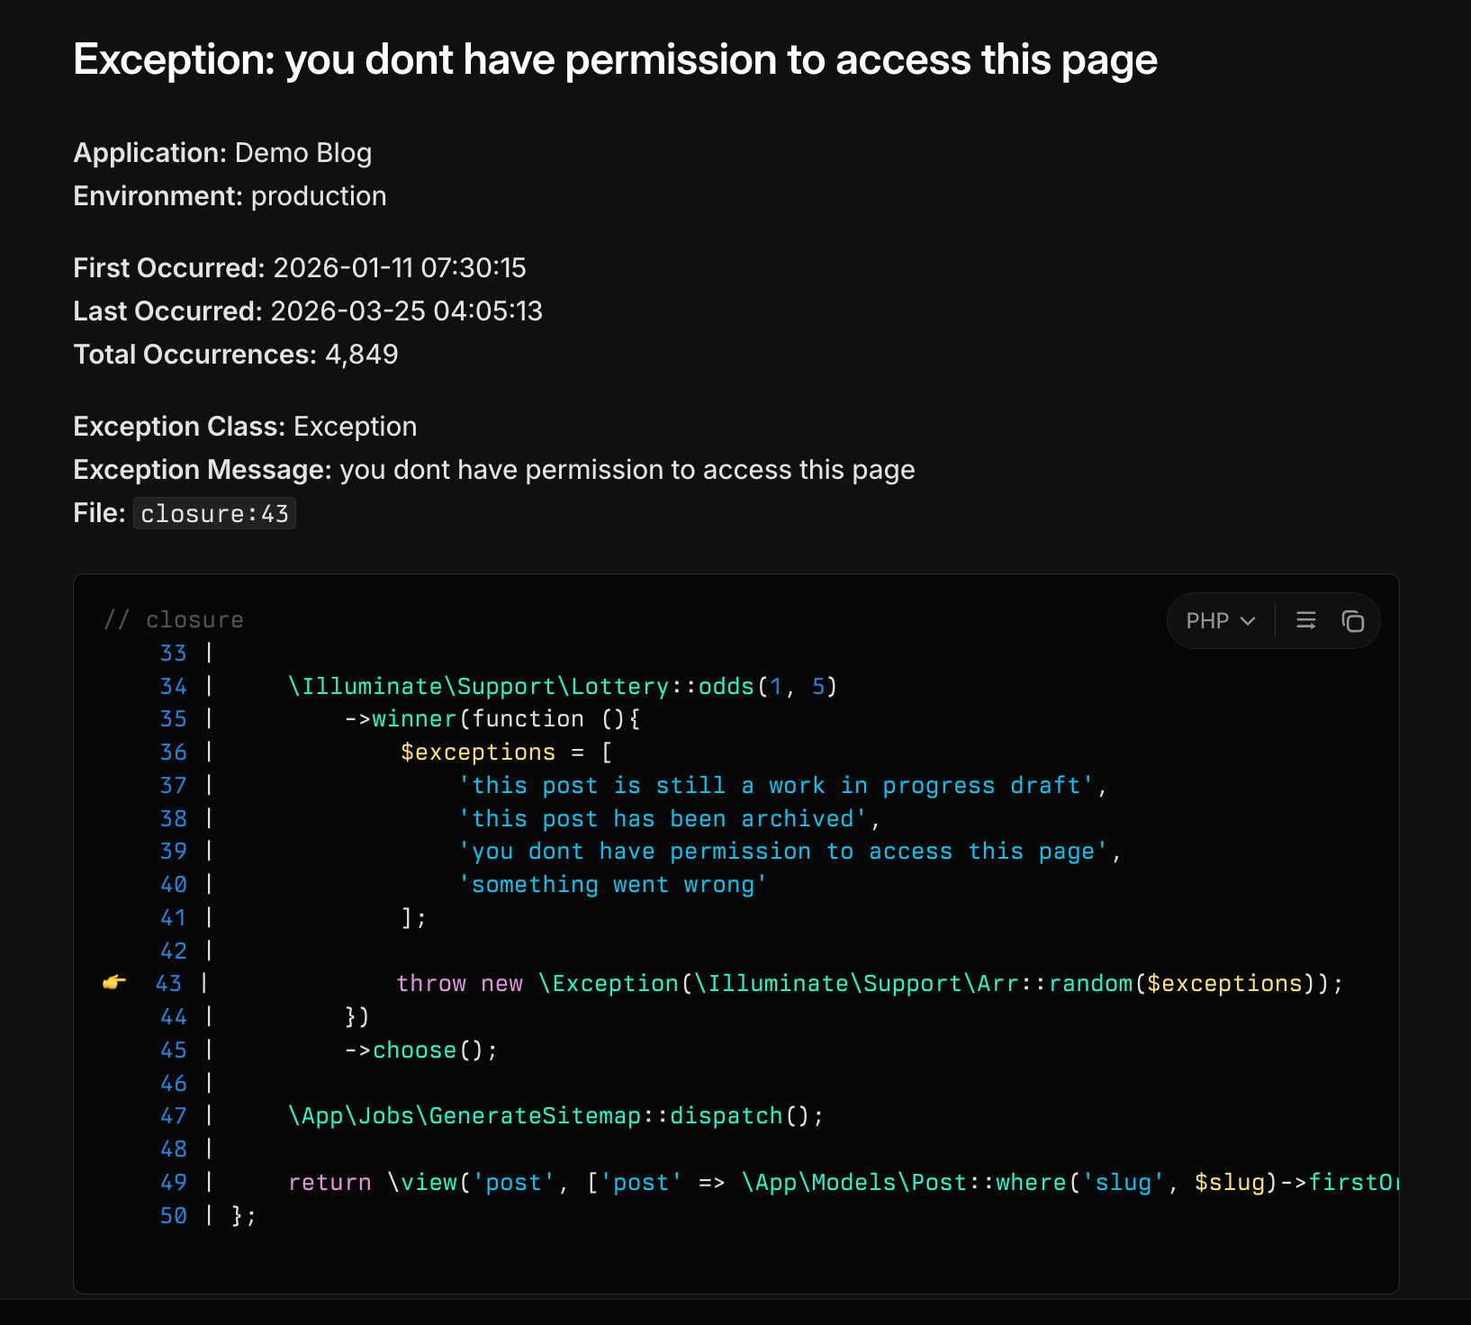Click the exception title heading
This screenshot has height=1325, width=1471.
(x=615, y=60)
